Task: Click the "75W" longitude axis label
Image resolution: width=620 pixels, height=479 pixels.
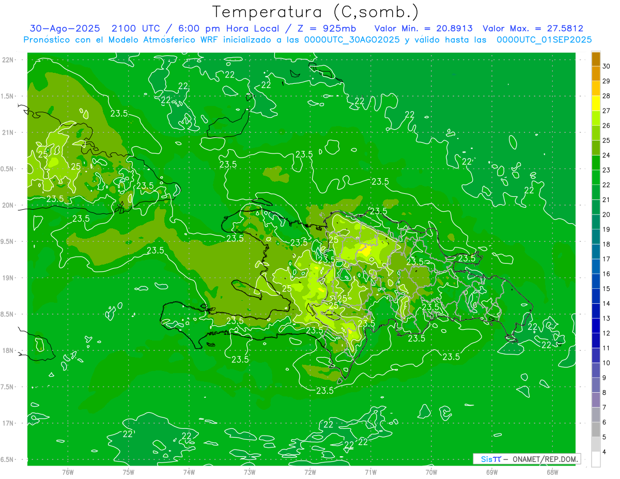Action: (129, 472)
